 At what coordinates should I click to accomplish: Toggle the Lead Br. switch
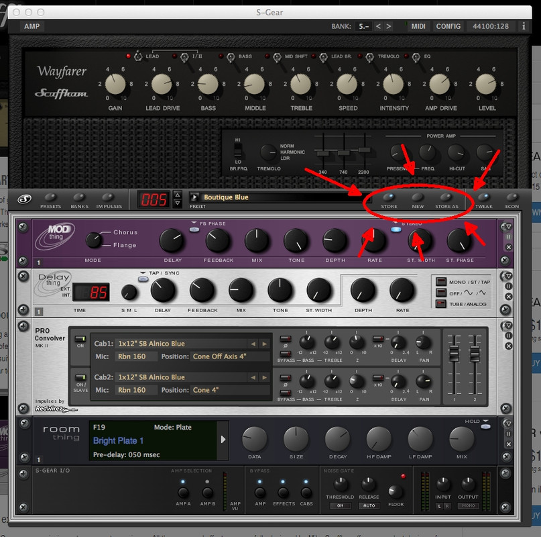pyautogui.click(x=323, y=57)
